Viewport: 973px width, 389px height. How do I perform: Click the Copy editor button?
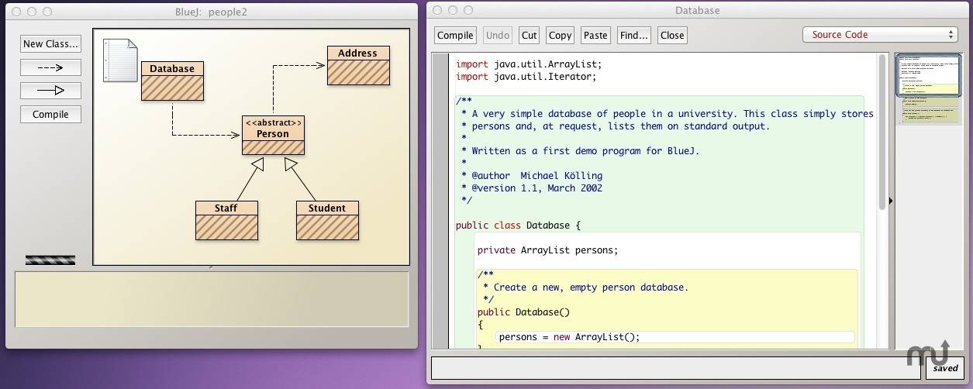coord(560,35)
